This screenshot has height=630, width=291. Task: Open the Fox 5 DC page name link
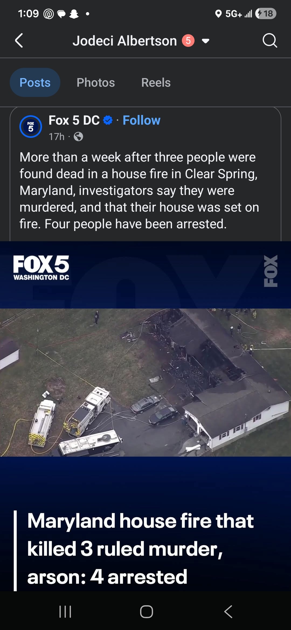[x=74, y=120]
